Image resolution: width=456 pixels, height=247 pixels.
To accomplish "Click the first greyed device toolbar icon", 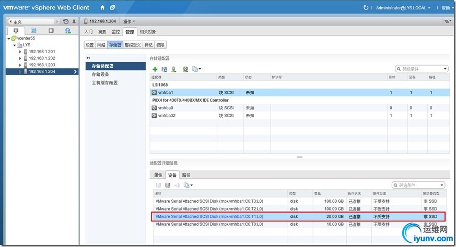I will [158, 185].
